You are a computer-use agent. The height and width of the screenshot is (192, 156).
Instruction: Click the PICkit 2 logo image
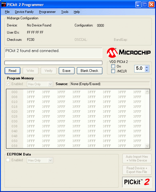coord(137,182)
